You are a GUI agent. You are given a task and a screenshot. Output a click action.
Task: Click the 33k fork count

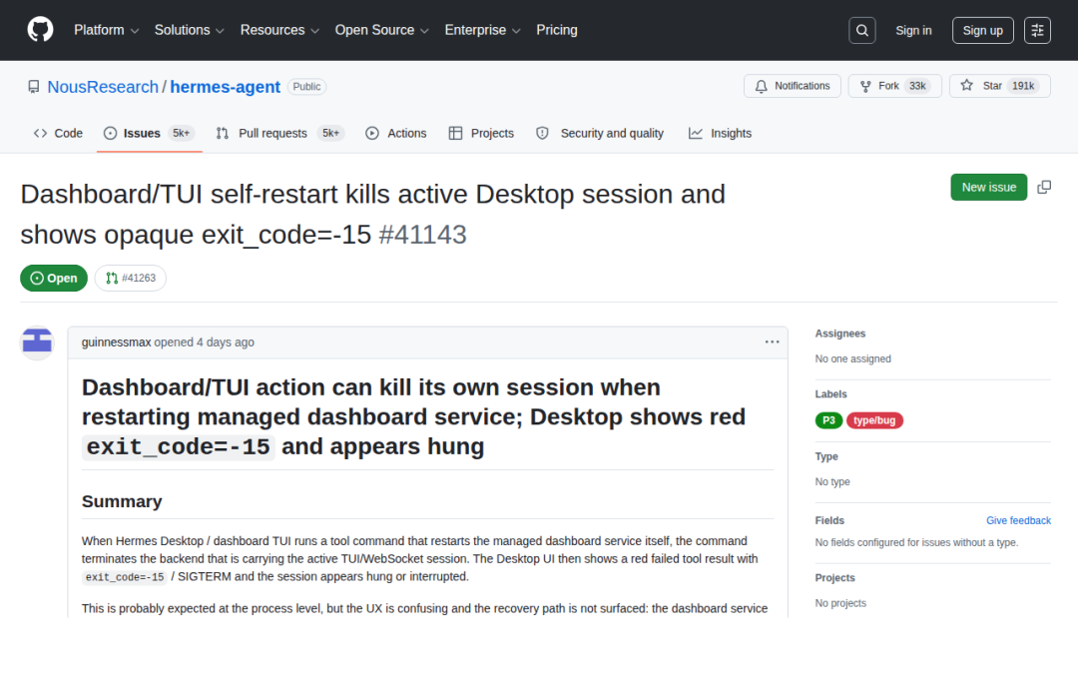click(x=917, y=86)
